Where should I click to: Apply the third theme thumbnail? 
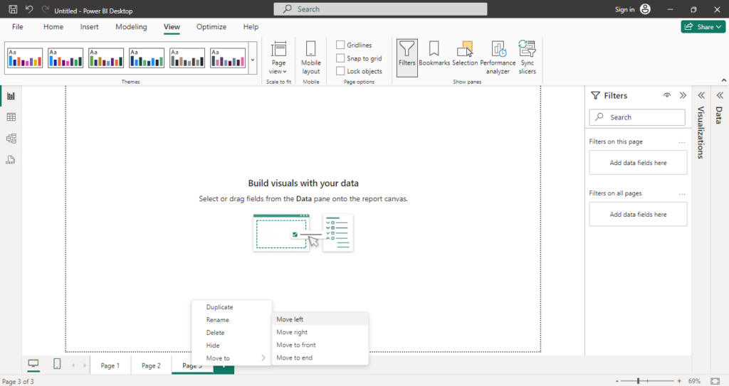tap(106, 58)
